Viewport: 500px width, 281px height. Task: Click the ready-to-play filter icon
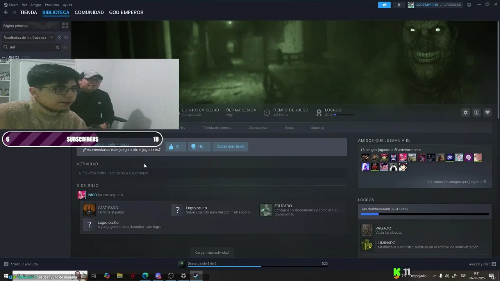tap(66, 37)
